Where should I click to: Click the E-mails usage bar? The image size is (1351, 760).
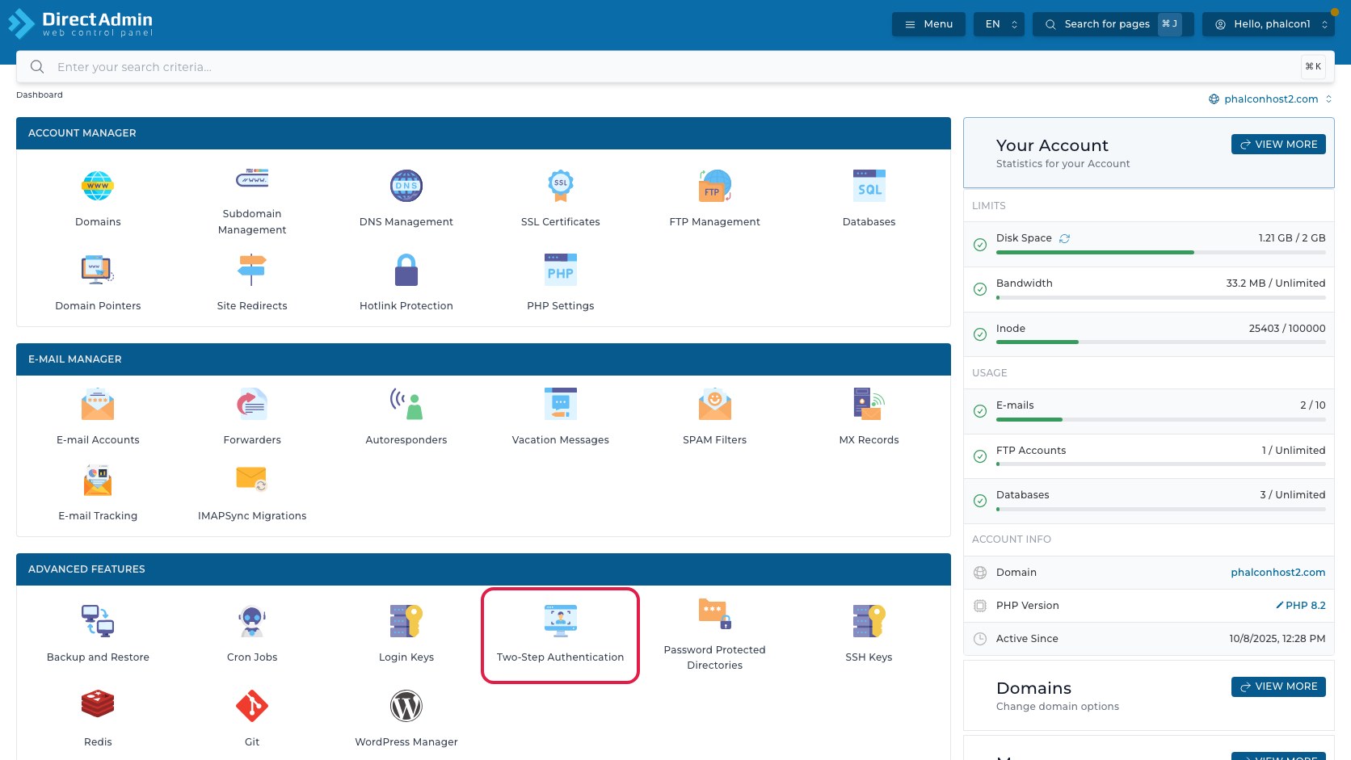(x=1161, y=420)
